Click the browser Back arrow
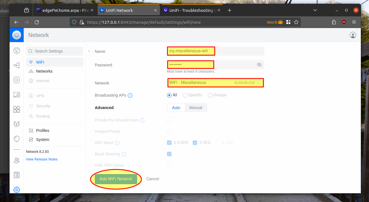Screen dimensions: 369x202 tap(16, 22)
